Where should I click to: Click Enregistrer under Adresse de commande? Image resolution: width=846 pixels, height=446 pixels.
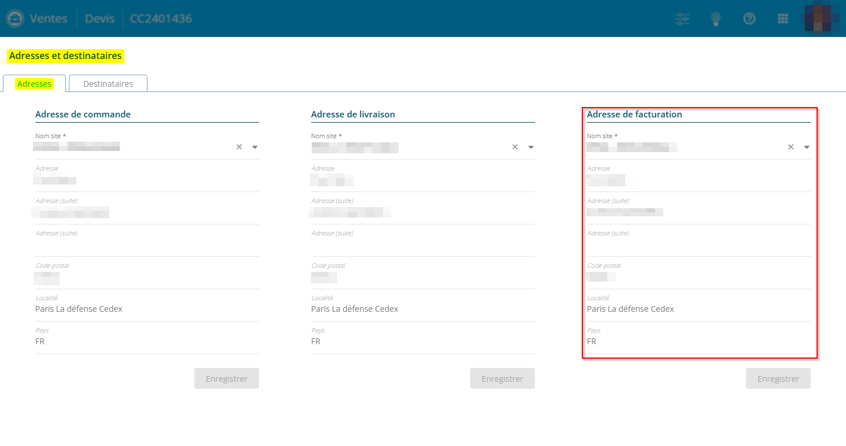coord(227,379)
